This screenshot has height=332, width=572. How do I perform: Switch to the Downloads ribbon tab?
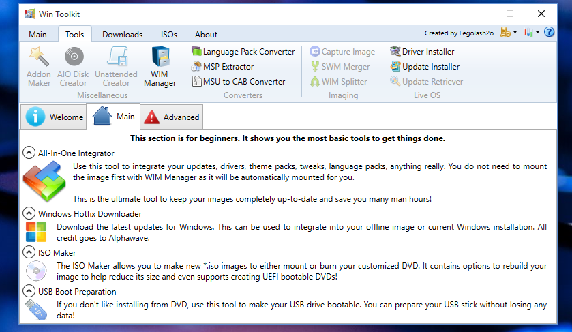pyautogui.click(x=122, y=35)
